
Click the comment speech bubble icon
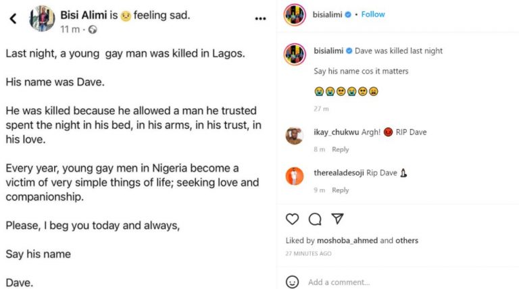click(x=315, y=219)
